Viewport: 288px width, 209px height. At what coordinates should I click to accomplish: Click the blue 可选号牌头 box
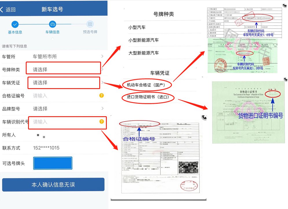click(53, 163)
